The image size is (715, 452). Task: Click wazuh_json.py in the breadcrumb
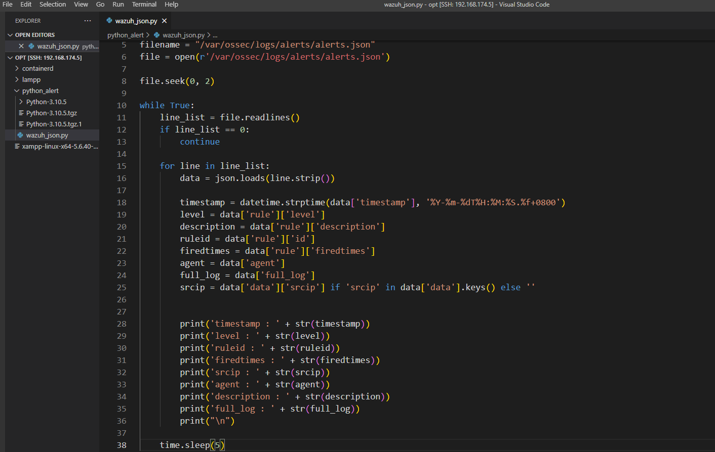click(183, 35)
